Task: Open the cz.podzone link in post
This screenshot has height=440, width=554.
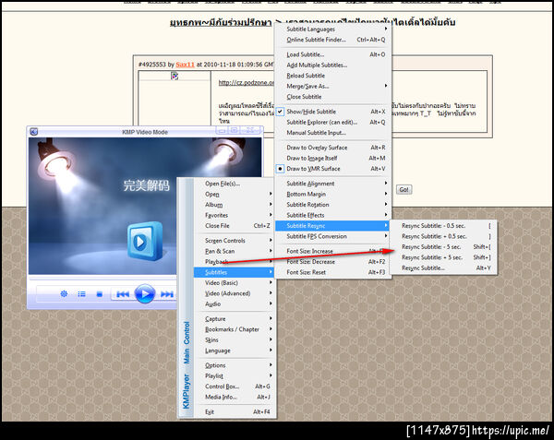Action: point(247,83)
